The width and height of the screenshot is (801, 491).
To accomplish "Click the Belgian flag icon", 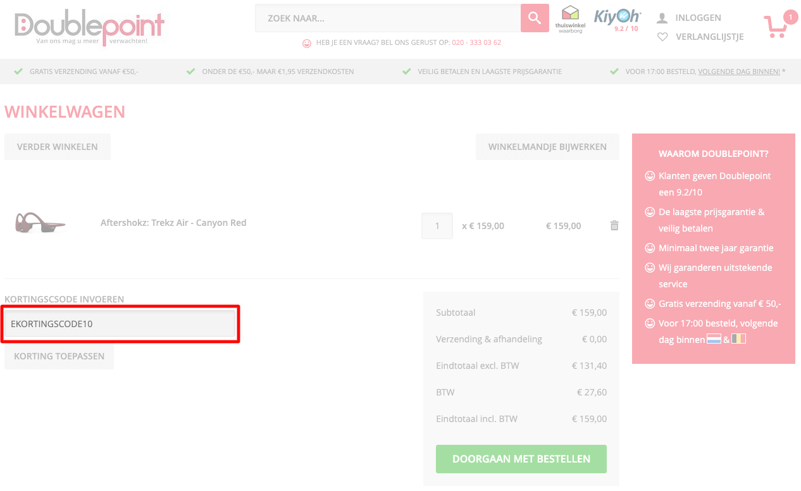I will point(738,339).
